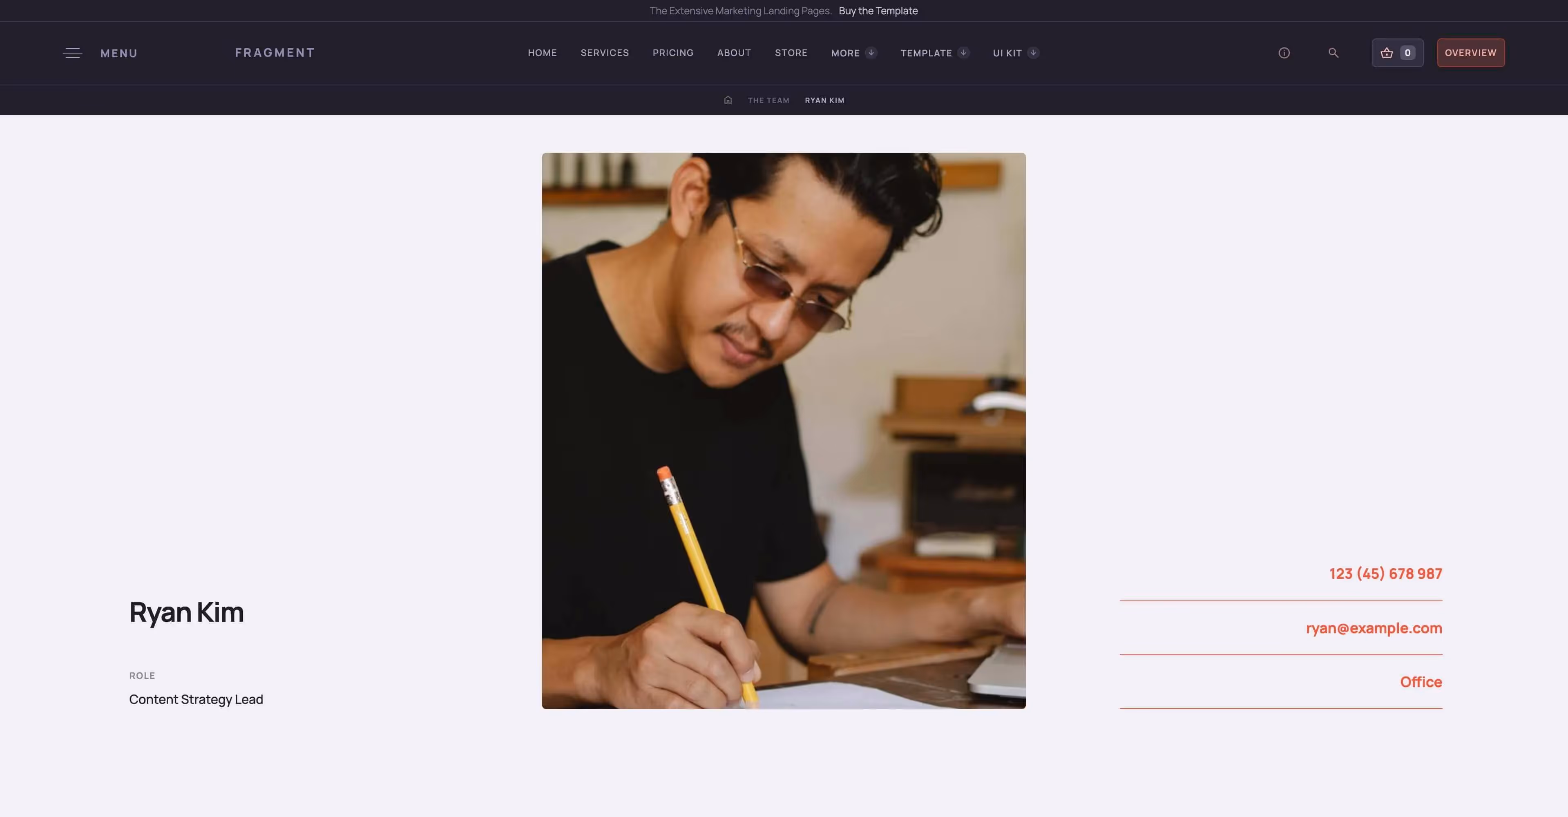Screen dimensions: 1568x817
Task: Open search with magnifier icon
Action: [x=1333, y=53]
